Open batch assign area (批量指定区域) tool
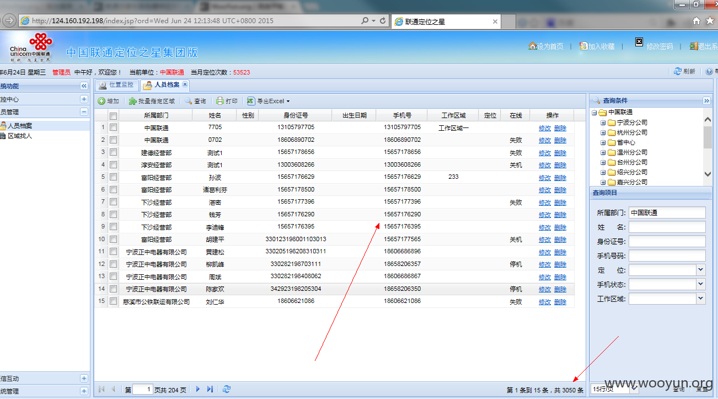Screen dimensions: 718x399 [152, 102]
